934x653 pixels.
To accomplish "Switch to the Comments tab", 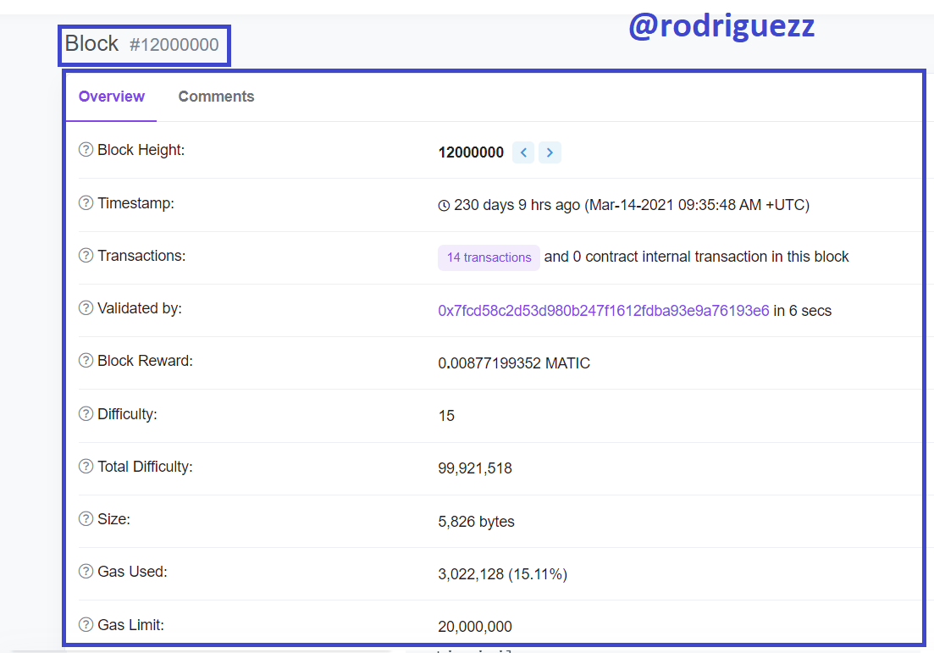I will point(216,97).
